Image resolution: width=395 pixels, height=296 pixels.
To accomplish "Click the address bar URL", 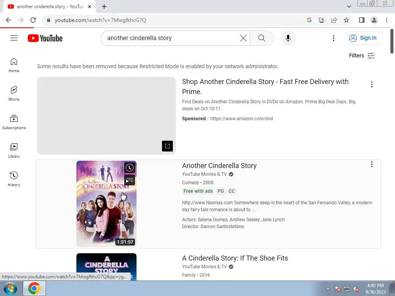I will point(100,20).
